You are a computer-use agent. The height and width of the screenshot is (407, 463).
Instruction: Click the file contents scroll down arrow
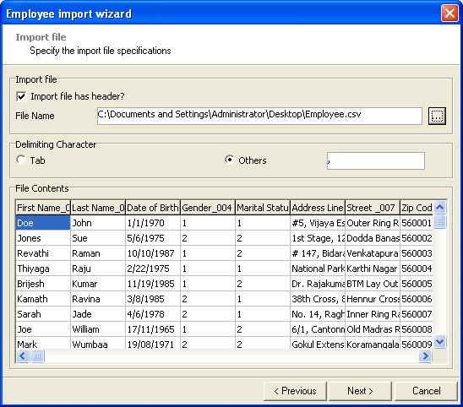pyautogui.click(x=440, y=342)
